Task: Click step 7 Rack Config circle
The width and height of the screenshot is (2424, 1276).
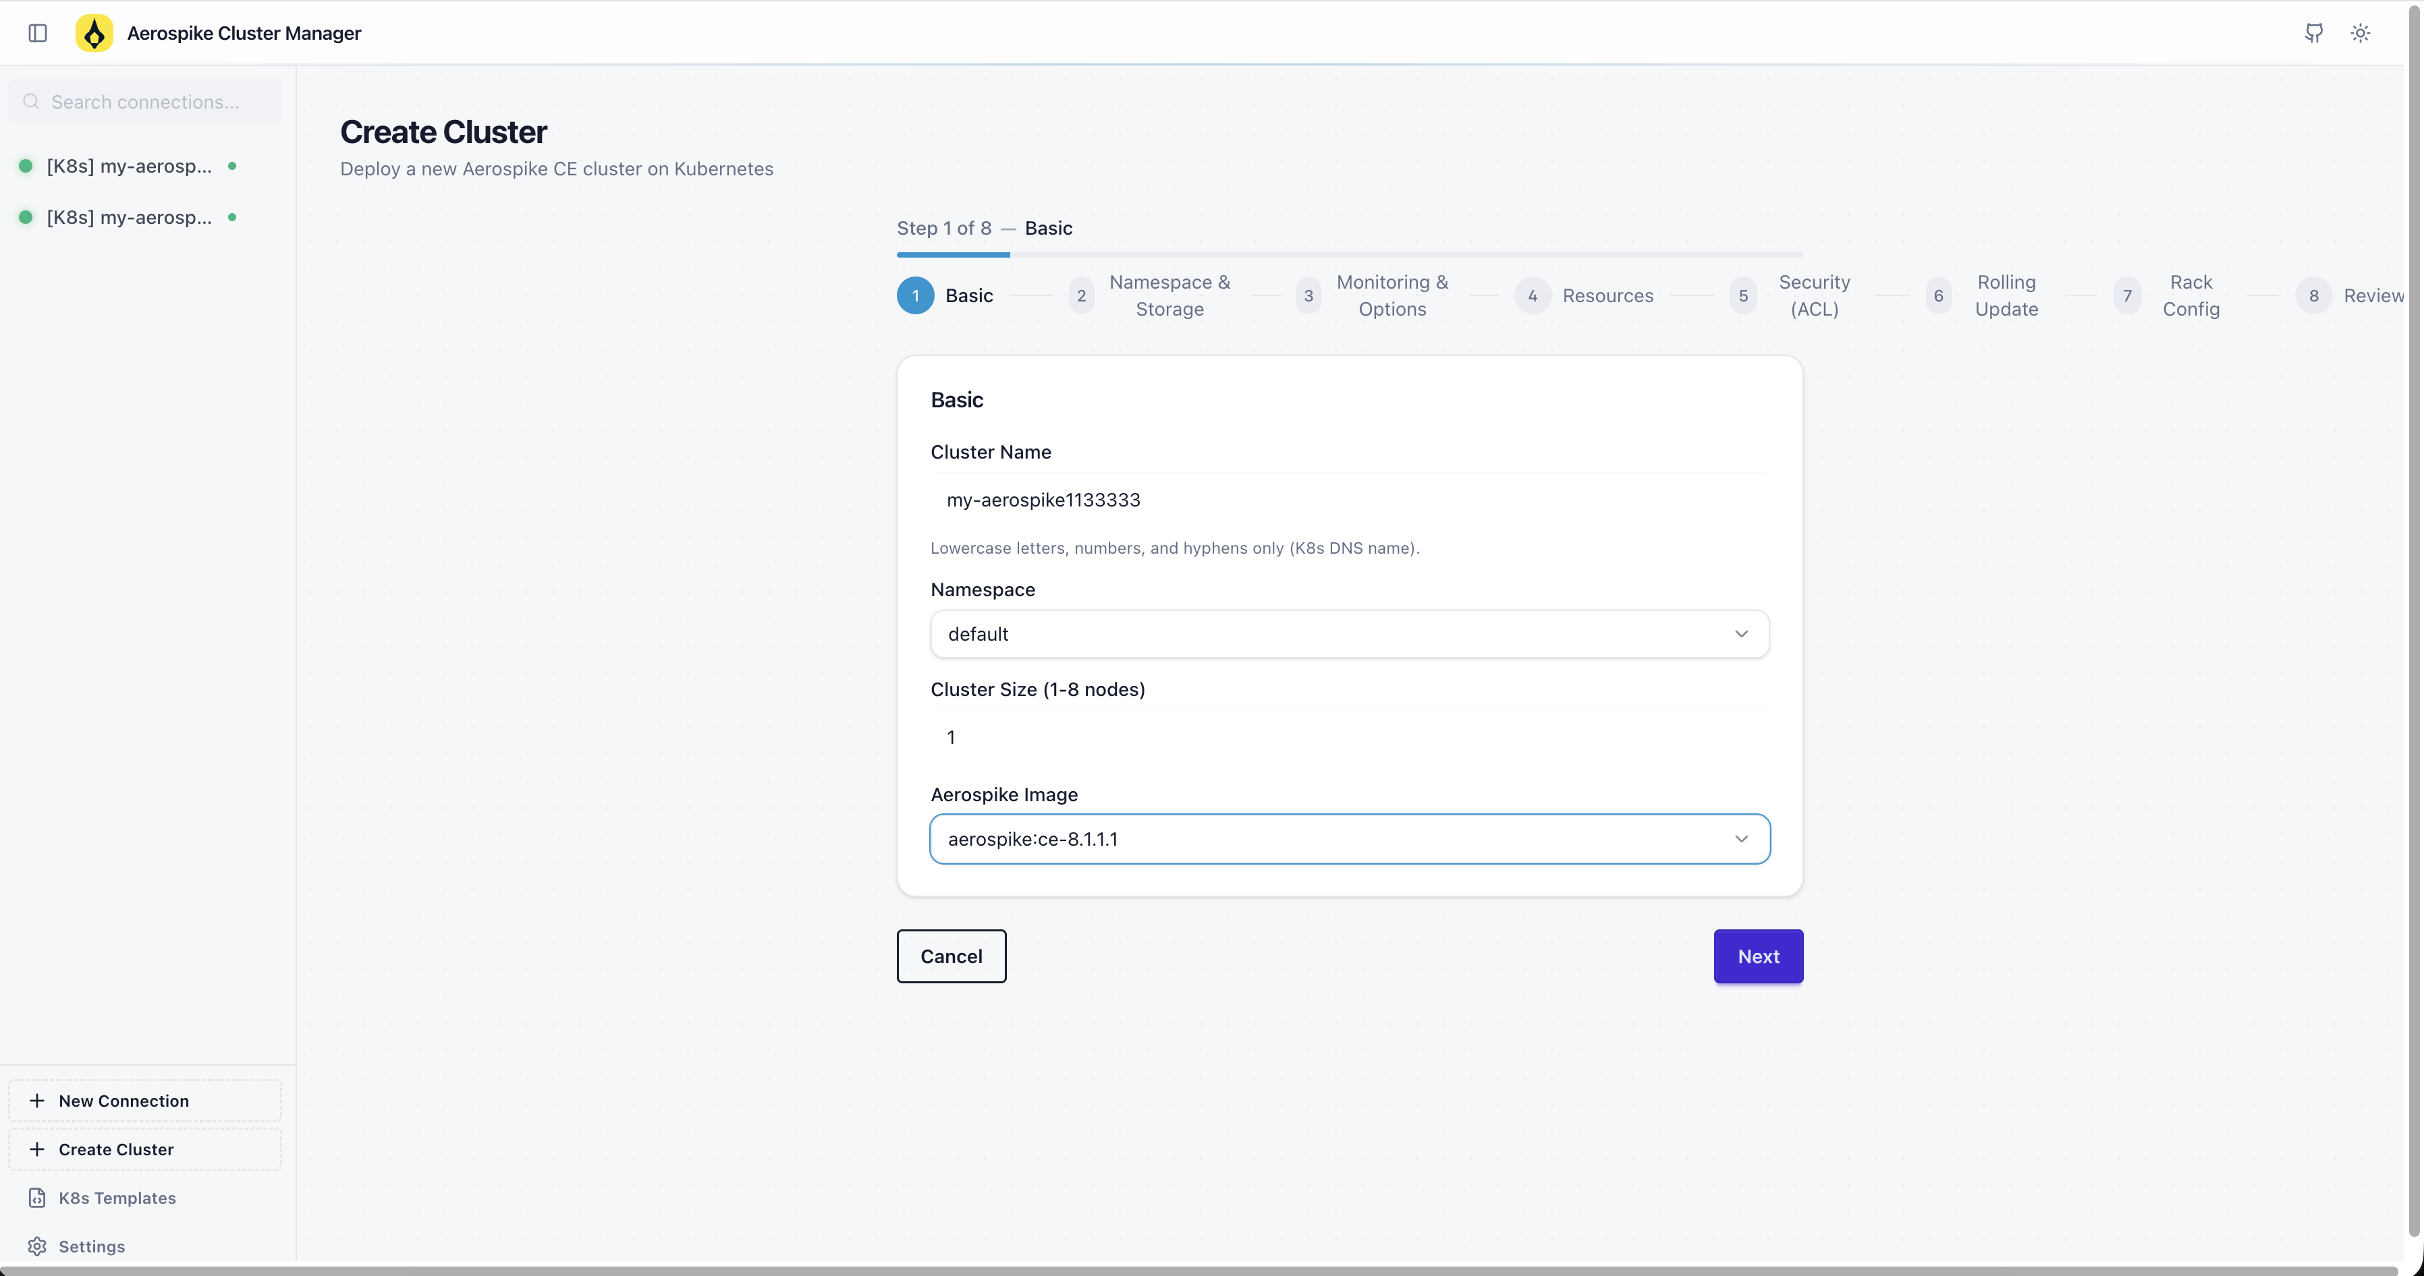Action: tap(2128, 295)
